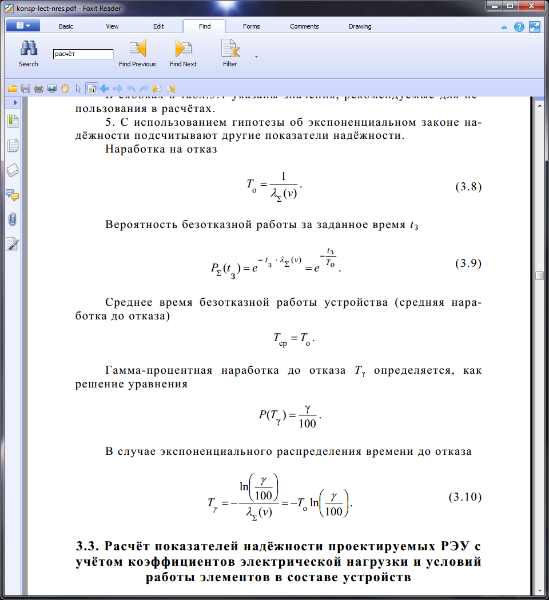Screen dimensions: 549x600
Task: Click the monitor display icon in quick toolbar
Action: [51, 89]
